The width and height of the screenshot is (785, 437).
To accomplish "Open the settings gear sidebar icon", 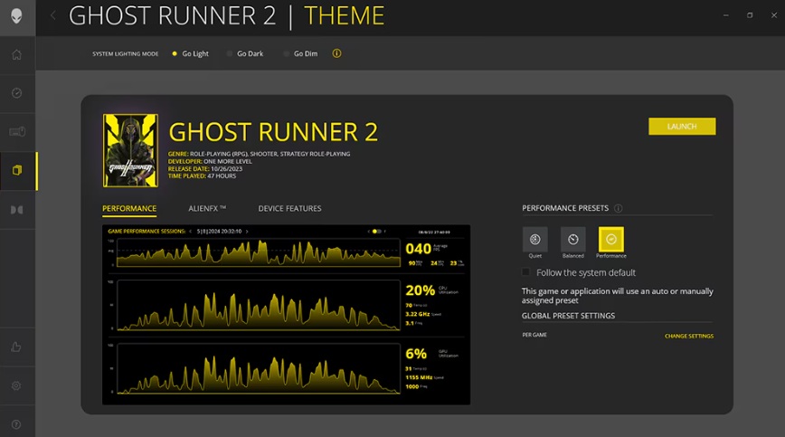I will tap(16, 385).
